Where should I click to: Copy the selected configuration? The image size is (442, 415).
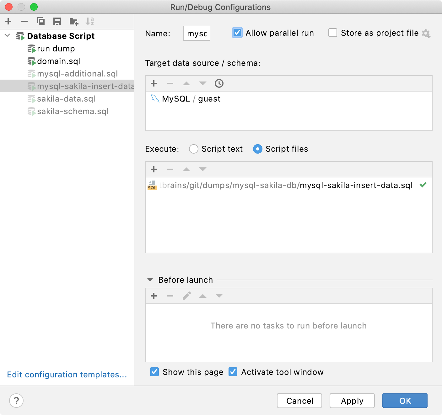[x=41, y=21]
